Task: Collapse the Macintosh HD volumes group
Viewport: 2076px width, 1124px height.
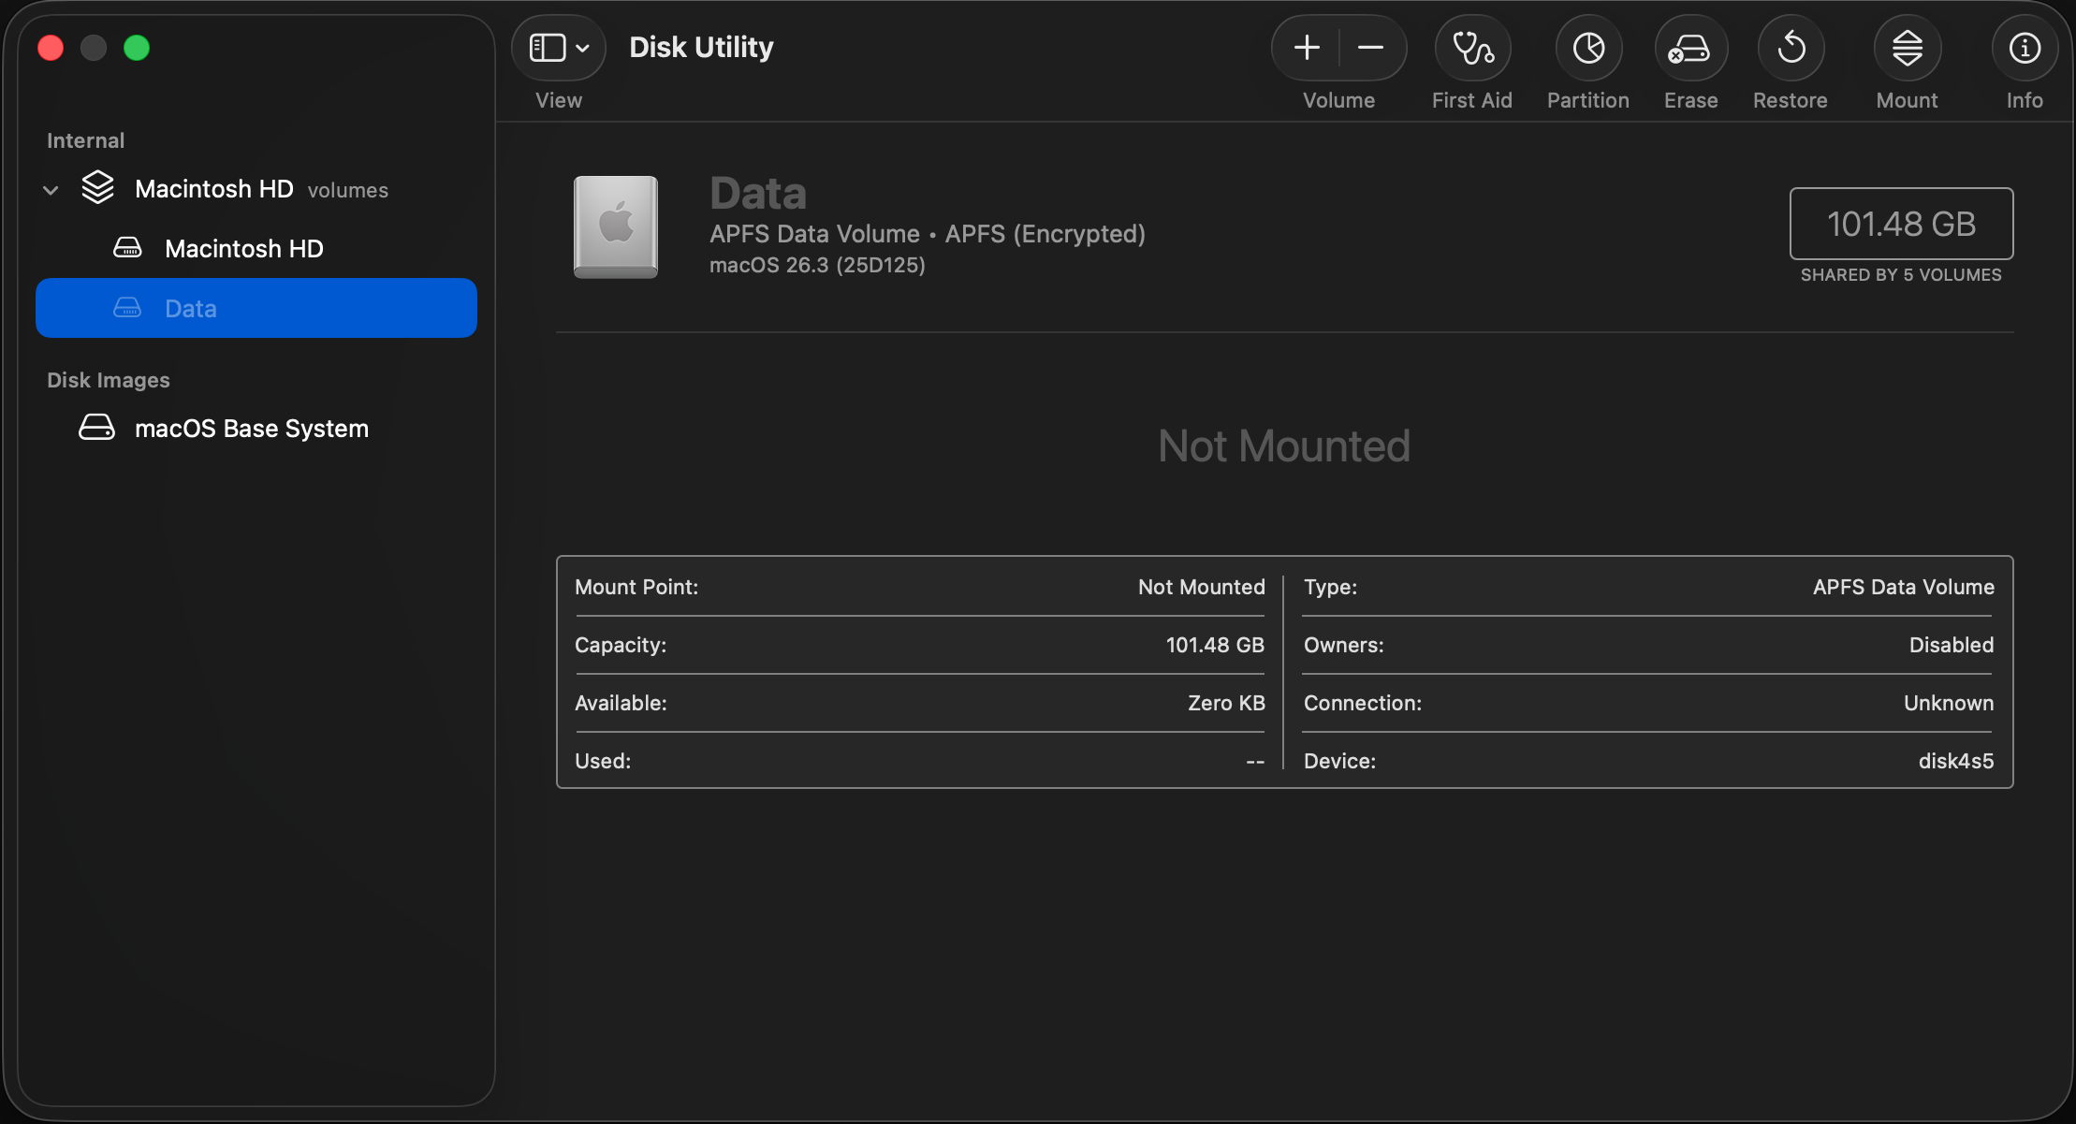Action: [x=51, y=190]
